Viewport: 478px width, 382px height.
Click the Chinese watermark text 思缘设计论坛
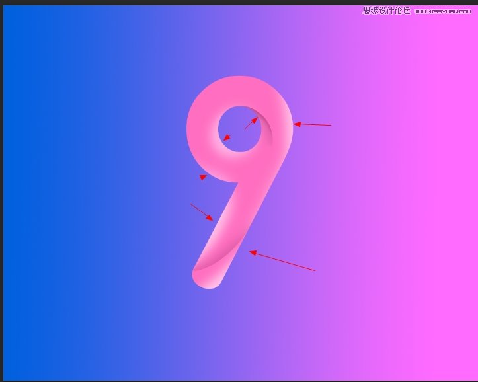click(x=387, y=11)
